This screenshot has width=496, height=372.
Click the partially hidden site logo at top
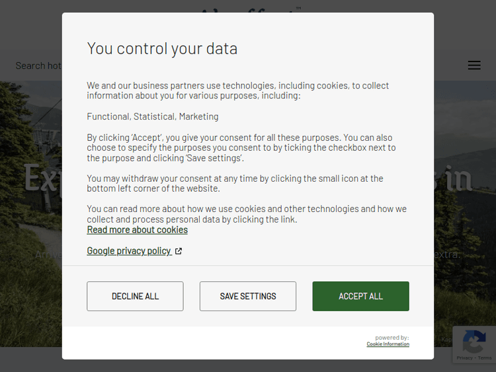248,9
